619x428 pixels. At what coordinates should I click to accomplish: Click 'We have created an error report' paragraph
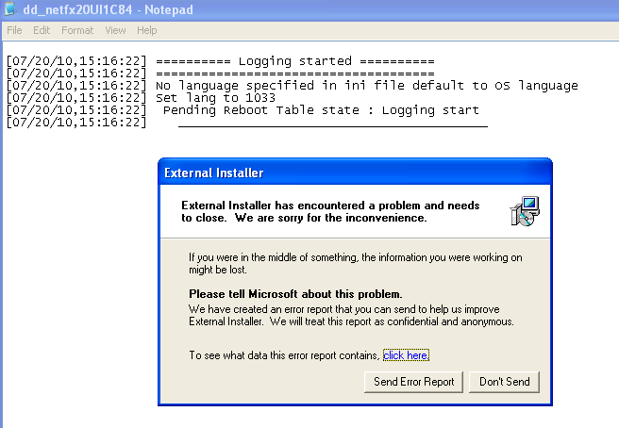pyautogui.click(x=351, y=315)
